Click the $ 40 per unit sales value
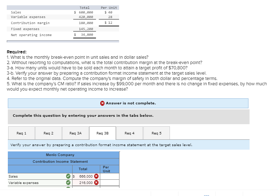Screen dimensions: 278x196 (108, 12)
